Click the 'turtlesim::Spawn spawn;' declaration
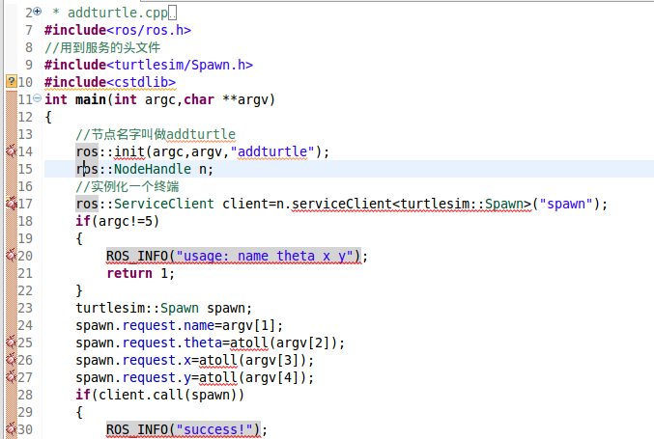This screenshot has height=439, width=654. (x=164, y=308)
